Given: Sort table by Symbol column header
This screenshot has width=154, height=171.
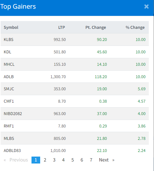Looking at the screenshot, I should click(x=11, y=27).
